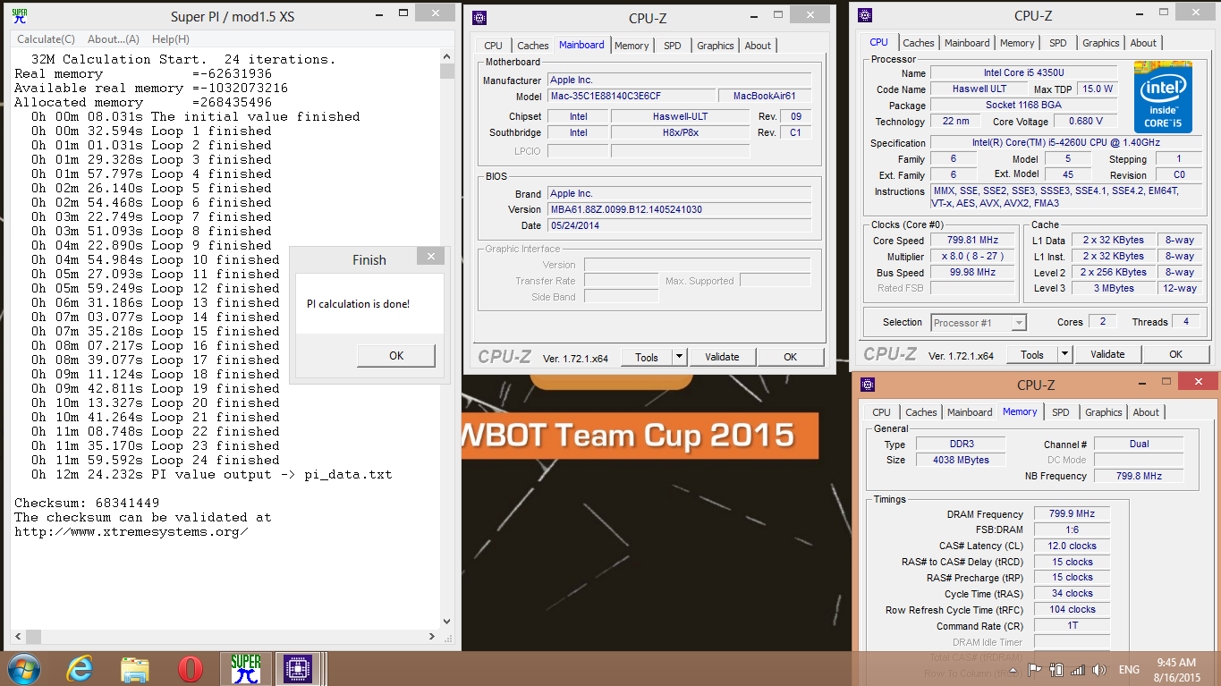Switch to Graphics tab in Memory window
The height and width of the screenshot is (686, 1221).
point(1103,412)
